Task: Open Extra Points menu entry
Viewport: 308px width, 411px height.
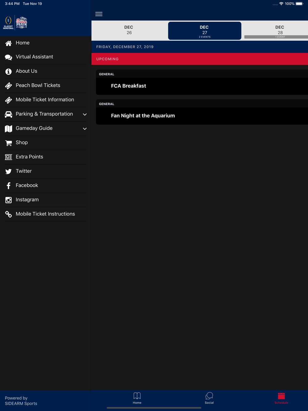Action: coord(46,157)
